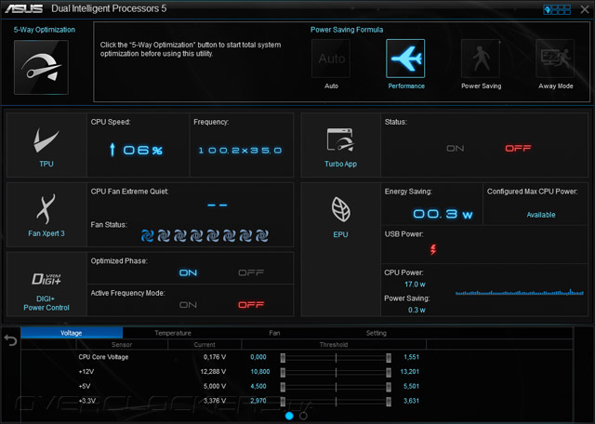This screenshot has width=595, height=424.
Task: Click the CPU Speed up arrow indicator
Action: pyautogui.click(x=112, y=150)
